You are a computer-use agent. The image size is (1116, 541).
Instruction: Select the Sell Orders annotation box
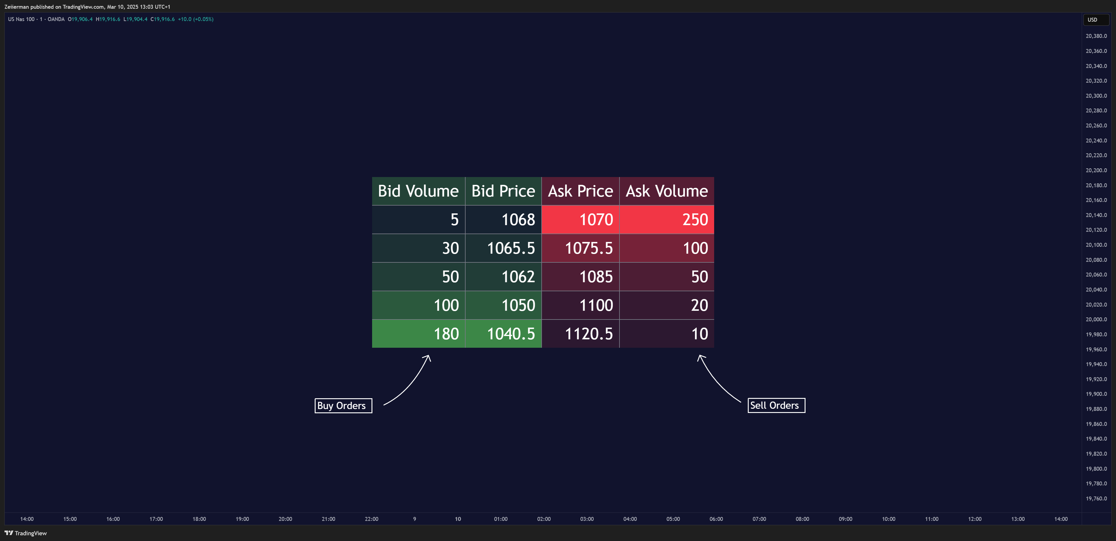coord(776,405)
